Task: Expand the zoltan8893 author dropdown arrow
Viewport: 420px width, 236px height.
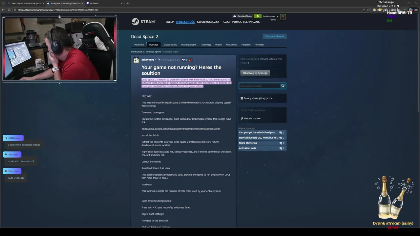Action: coord(156,60)
